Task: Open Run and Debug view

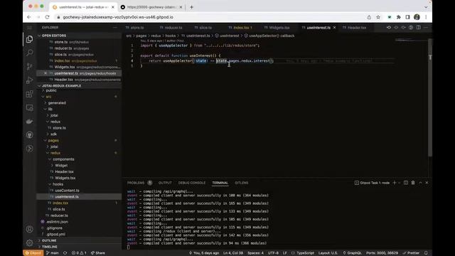Action: tap(29, 80)
